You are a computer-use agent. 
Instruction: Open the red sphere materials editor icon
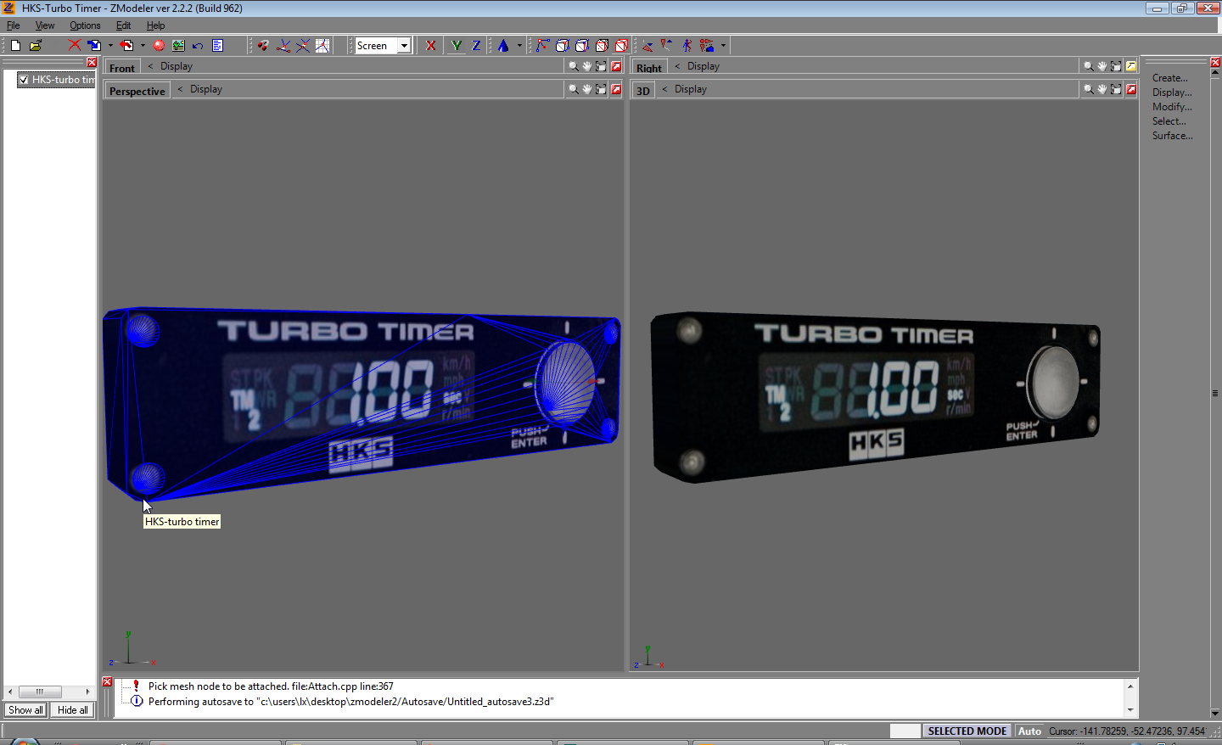[159, 46]
